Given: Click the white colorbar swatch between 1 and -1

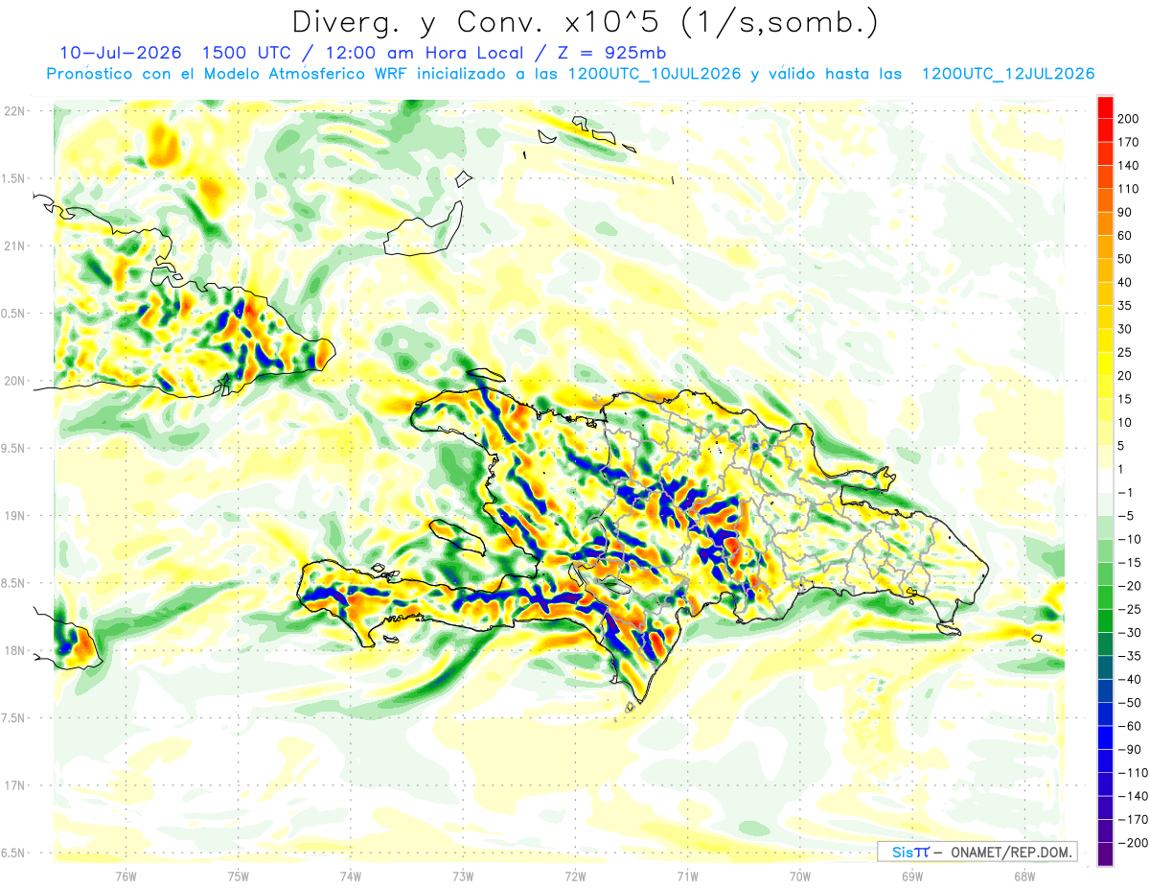Looking at the screenshot, I should point(1105,480).
